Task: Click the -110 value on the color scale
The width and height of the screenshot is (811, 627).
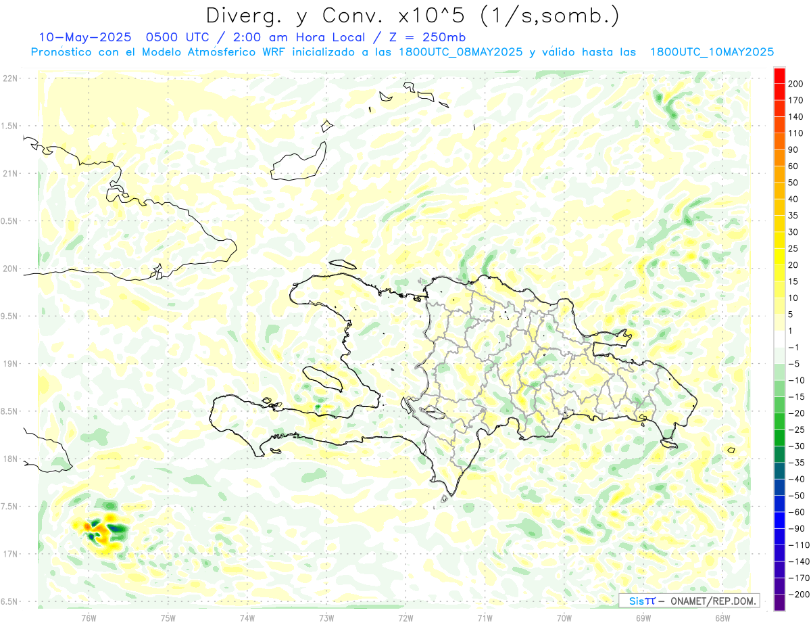Action: (800, 544)
